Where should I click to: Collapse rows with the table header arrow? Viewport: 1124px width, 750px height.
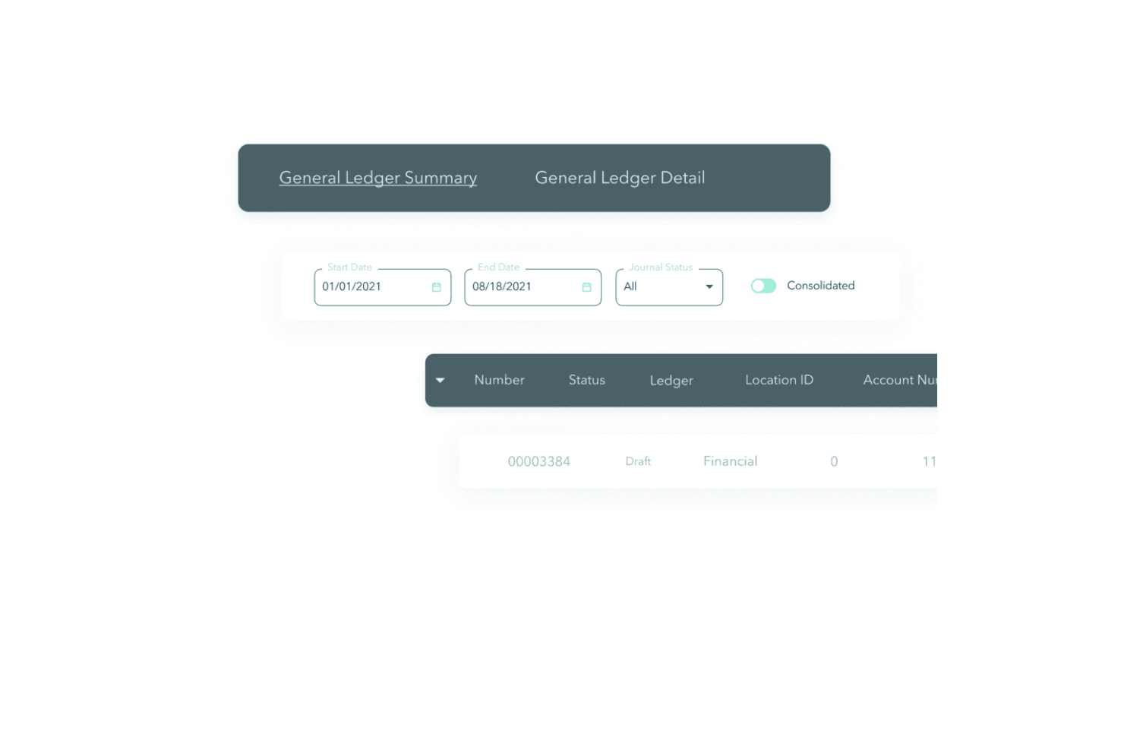click(x=440, y=380)
